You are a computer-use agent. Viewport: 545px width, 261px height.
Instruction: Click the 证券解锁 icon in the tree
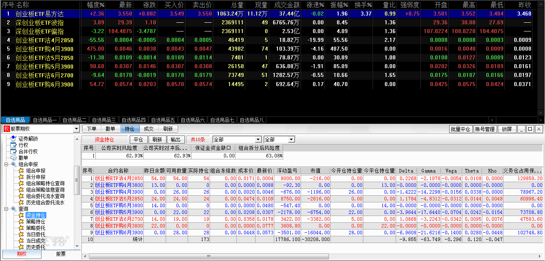click(14, 138)
